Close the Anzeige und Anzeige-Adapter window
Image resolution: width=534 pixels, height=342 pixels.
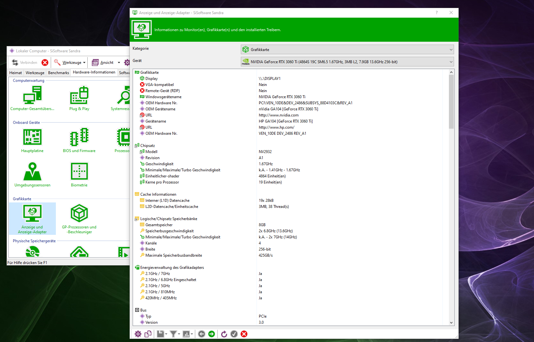pyautogui.click(x=451, y=13)
